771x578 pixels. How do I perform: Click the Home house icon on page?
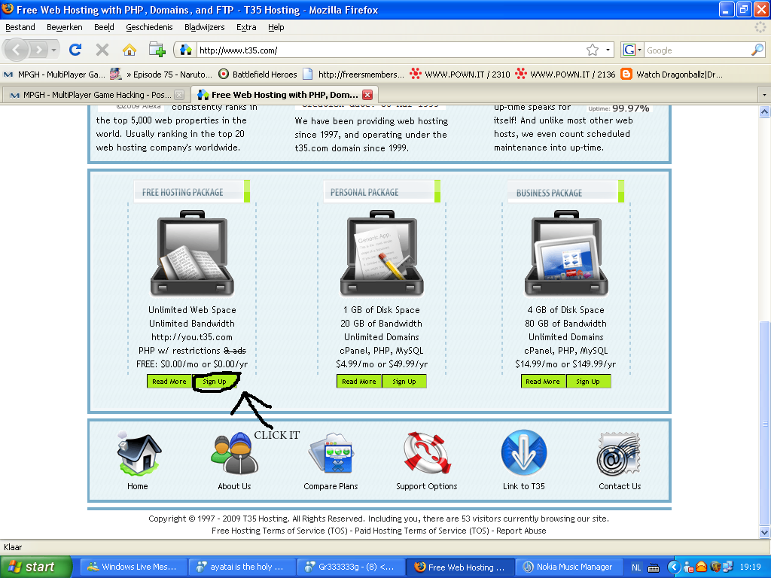(139, 453)
